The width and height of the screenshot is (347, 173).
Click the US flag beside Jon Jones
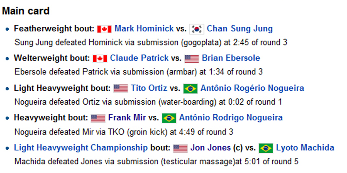(180, 148)
